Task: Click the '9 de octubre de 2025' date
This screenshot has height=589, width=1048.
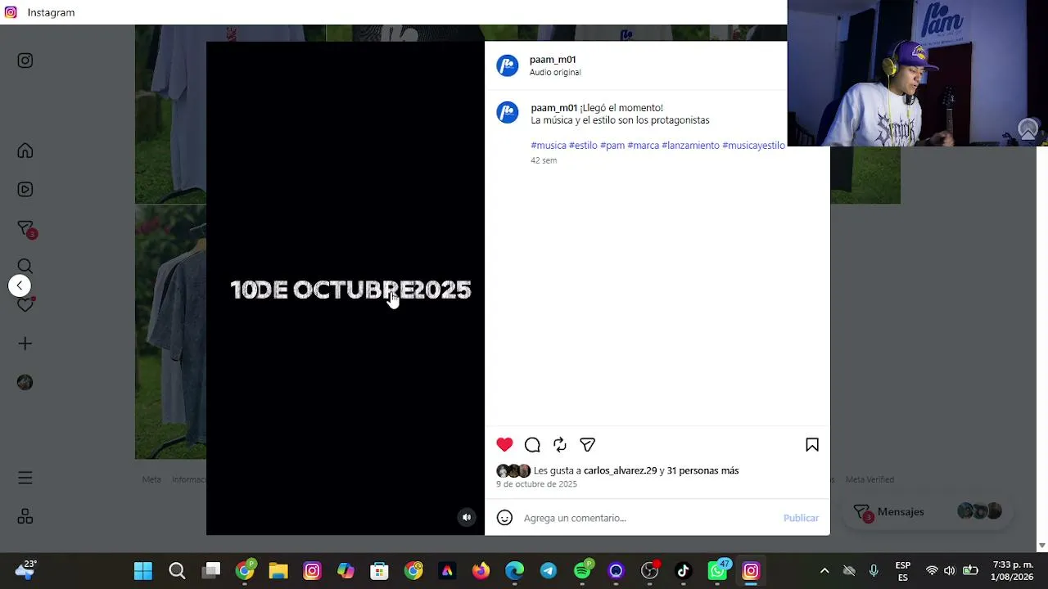Action: [x=536, y=484]
